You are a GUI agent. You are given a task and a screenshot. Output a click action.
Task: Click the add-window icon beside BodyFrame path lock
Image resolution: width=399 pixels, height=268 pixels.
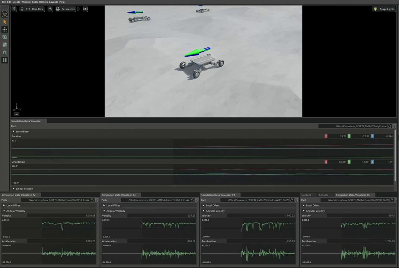click(394, 126)
